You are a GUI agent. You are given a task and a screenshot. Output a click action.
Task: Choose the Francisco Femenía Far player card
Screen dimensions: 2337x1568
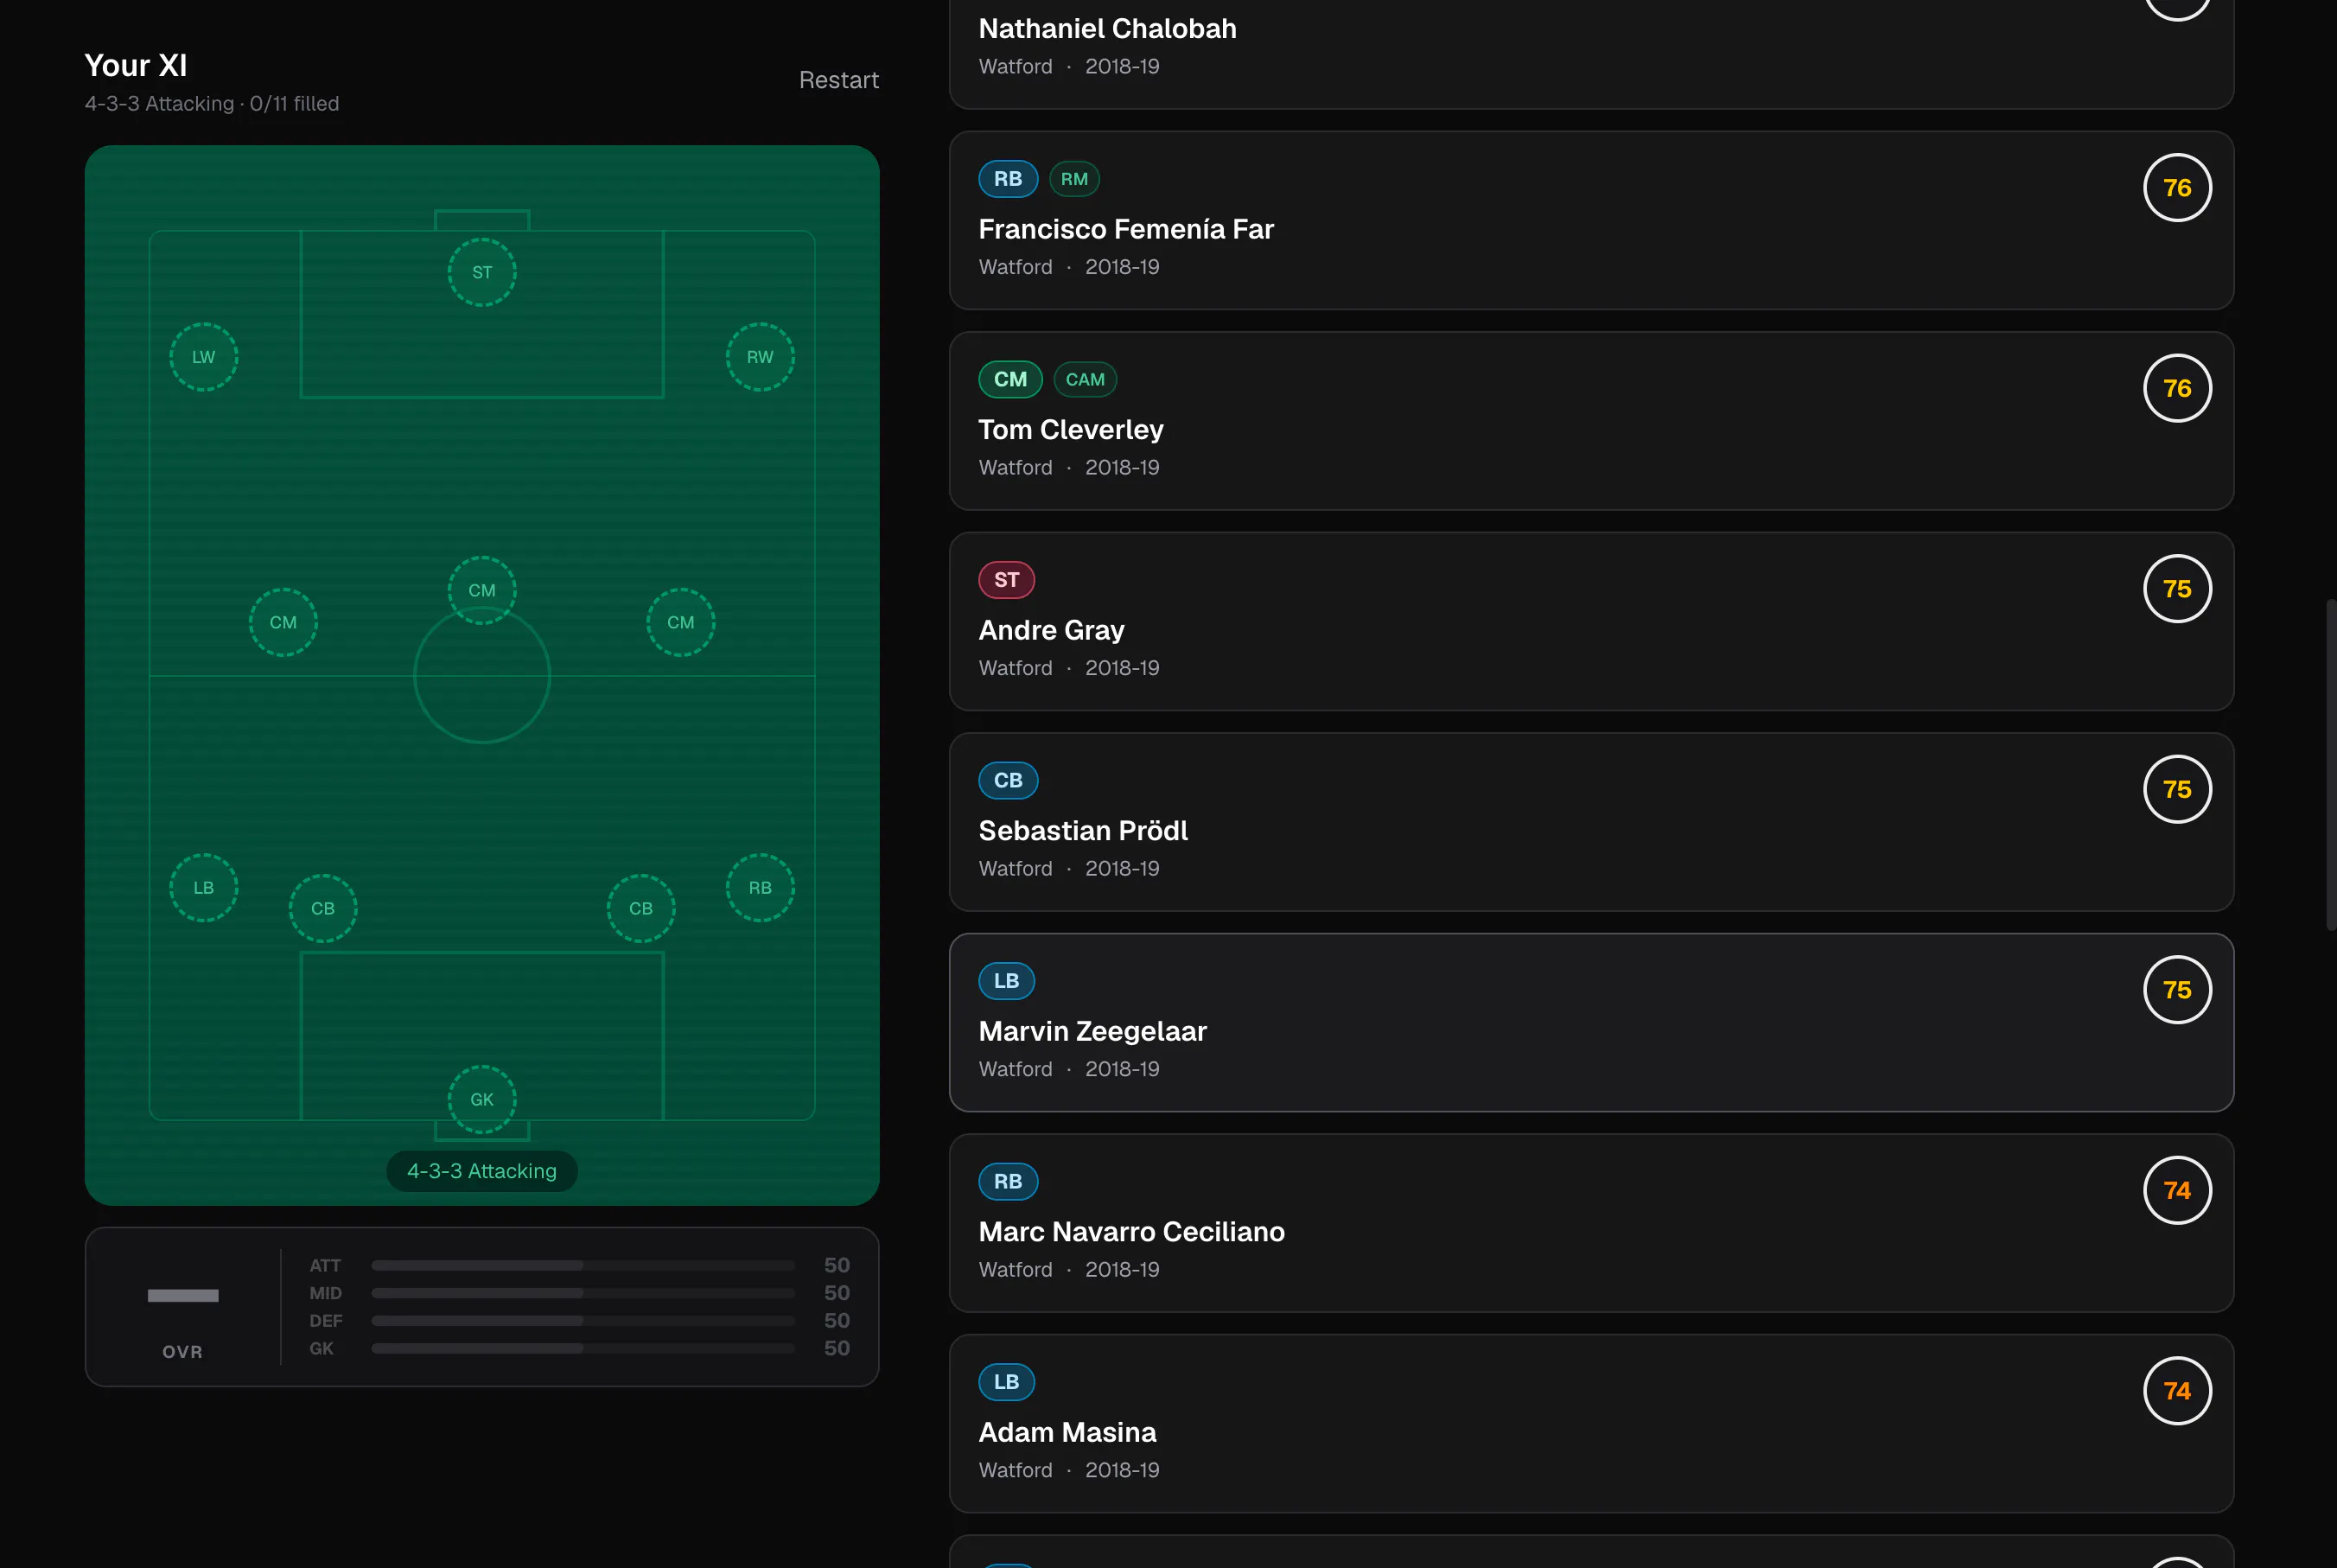pyautogui.click(x=1591, y=220)
